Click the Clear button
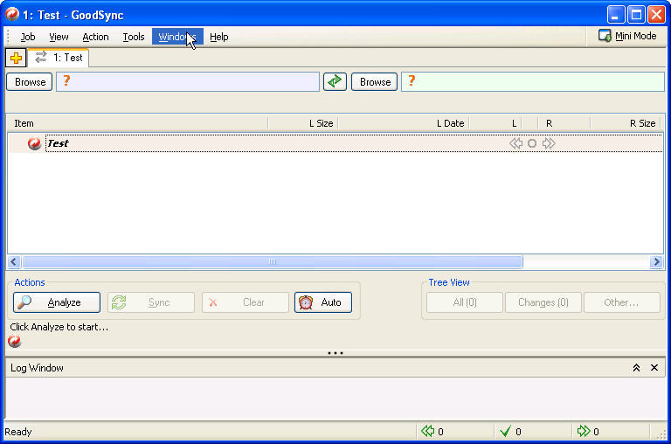The height and width of the screenshot is (444, 671). click(246, 302)
